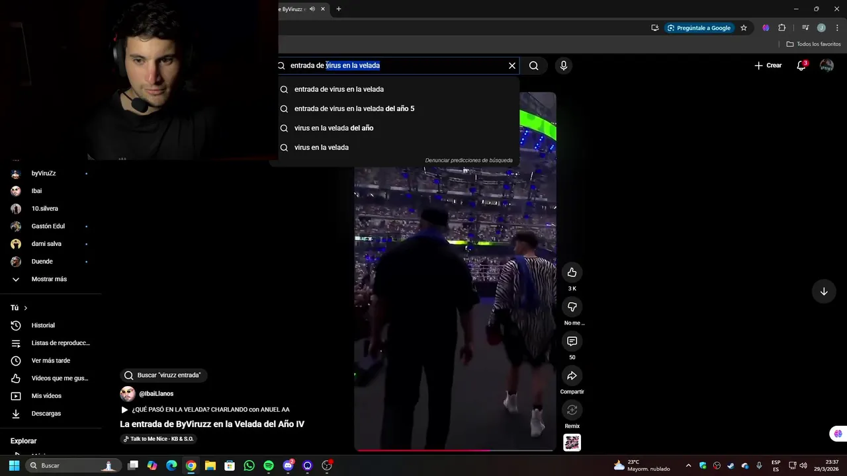This screenshot has width=847, height=476.
Task: Close the ByViruzz browser tab
Action: pyautogui.click(x=323, y=9)
